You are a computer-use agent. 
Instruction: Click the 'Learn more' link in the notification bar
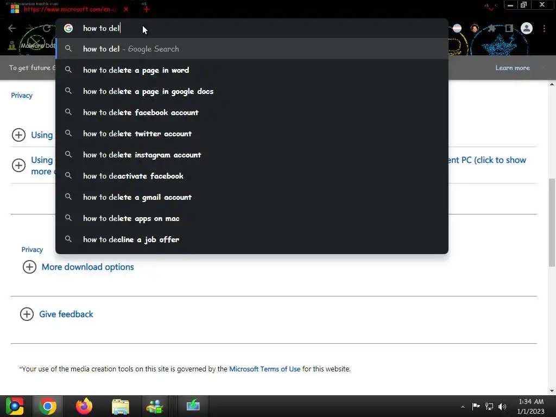pos(513,68)
